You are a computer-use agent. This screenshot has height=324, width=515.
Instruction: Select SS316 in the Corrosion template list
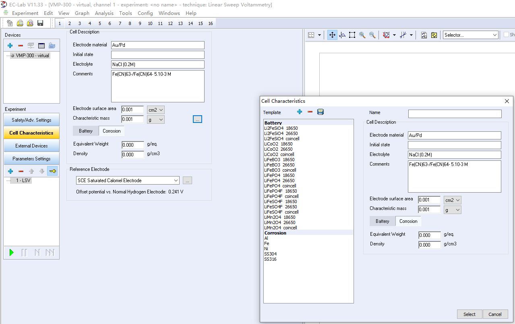click(270, 259)
